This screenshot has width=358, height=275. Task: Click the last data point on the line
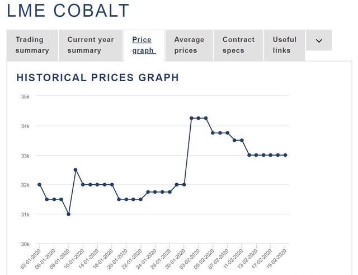pyautogui.click(x=286, y=155)
